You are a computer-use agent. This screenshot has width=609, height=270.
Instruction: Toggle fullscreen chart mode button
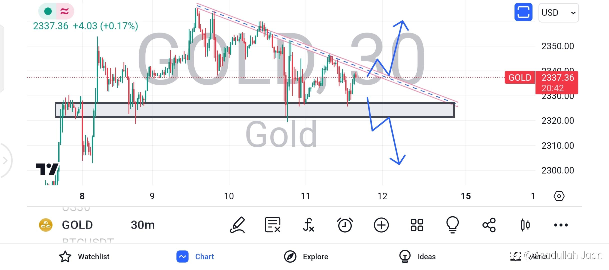tap(523, 12)
